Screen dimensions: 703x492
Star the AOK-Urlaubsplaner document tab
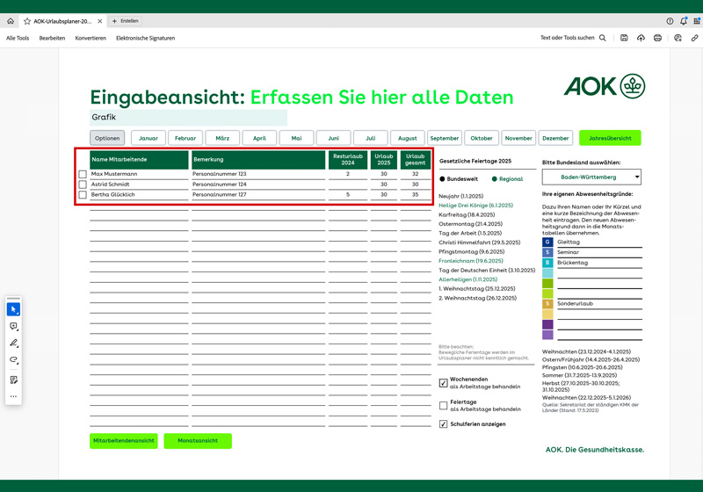point(27,21)
